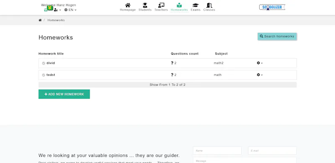This screenshot has width=335, height=163.
Task: Click the math subject cell in tedst row
Action: pyautogui.click(x=217, y=75)
